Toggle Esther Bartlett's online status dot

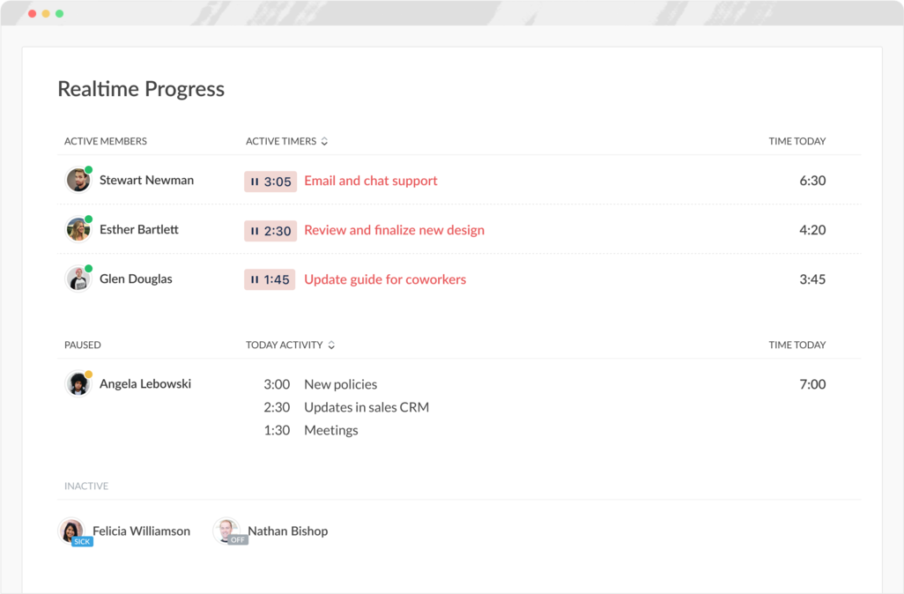[x=87, y=219]
